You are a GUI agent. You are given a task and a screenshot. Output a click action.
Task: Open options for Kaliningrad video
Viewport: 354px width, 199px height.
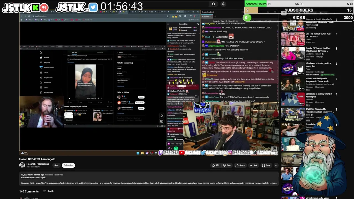[x=336, y=94]
